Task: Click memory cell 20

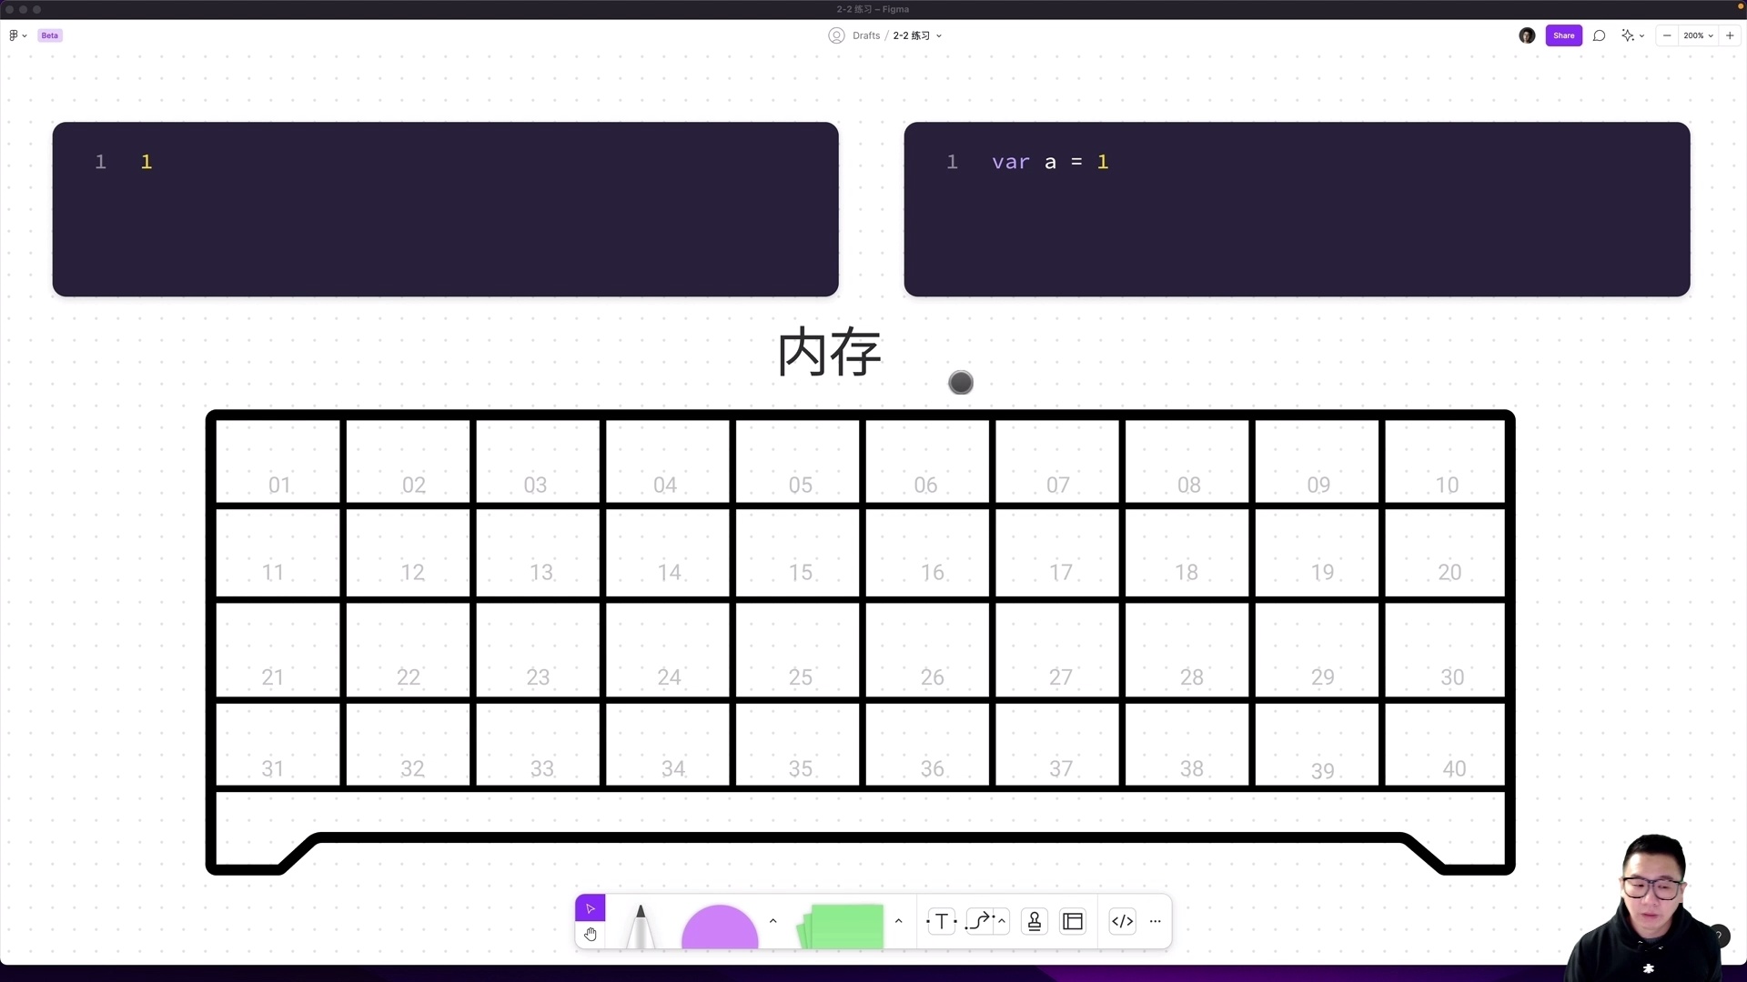Action: click(1445, 553)
